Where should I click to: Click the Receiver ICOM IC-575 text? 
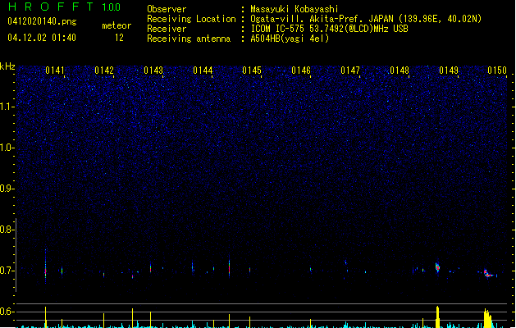point(330,29)
